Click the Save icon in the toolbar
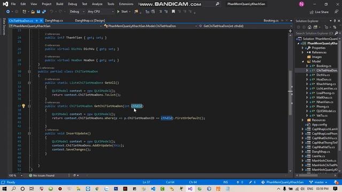This screenshot has width=342, height=192. (x=38, y=12)
